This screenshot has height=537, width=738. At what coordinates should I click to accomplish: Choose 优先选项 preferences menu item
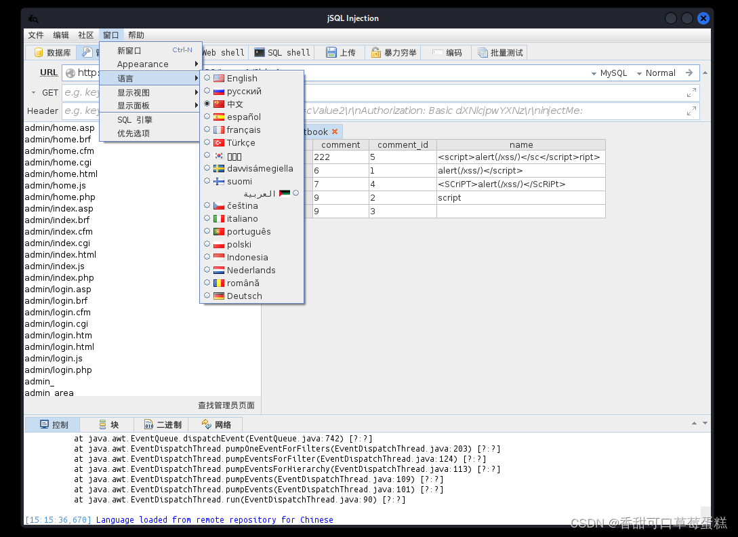coord(150,134)
